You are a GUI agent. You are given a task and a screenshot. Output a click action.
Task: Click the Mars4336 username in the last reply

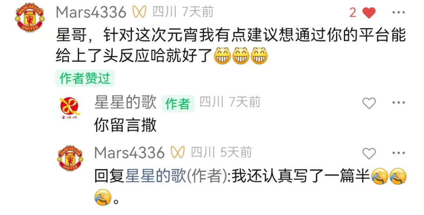click(130, 153)
